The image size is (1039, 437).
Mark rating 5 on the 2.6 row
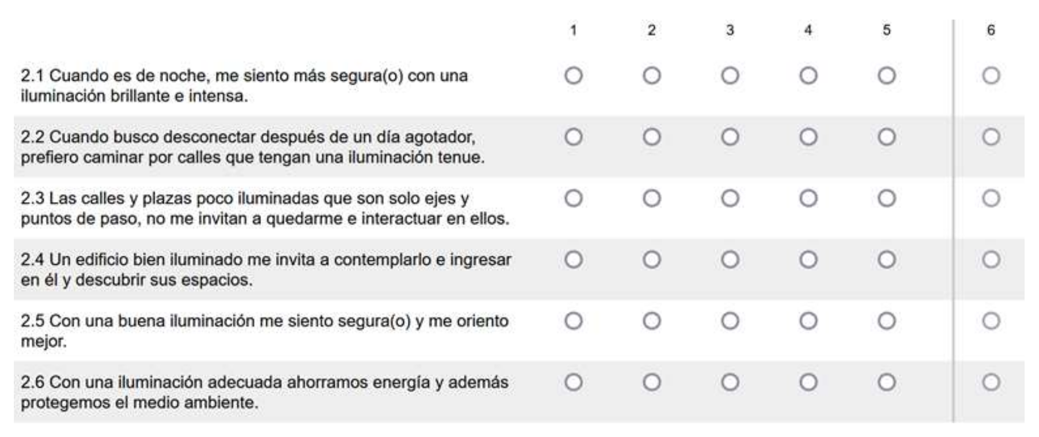886,382
